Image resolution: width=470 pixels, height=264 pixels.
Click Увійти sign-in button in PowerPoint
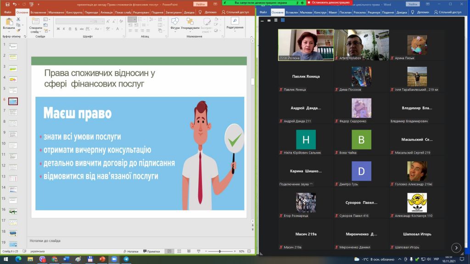(200, 4)
